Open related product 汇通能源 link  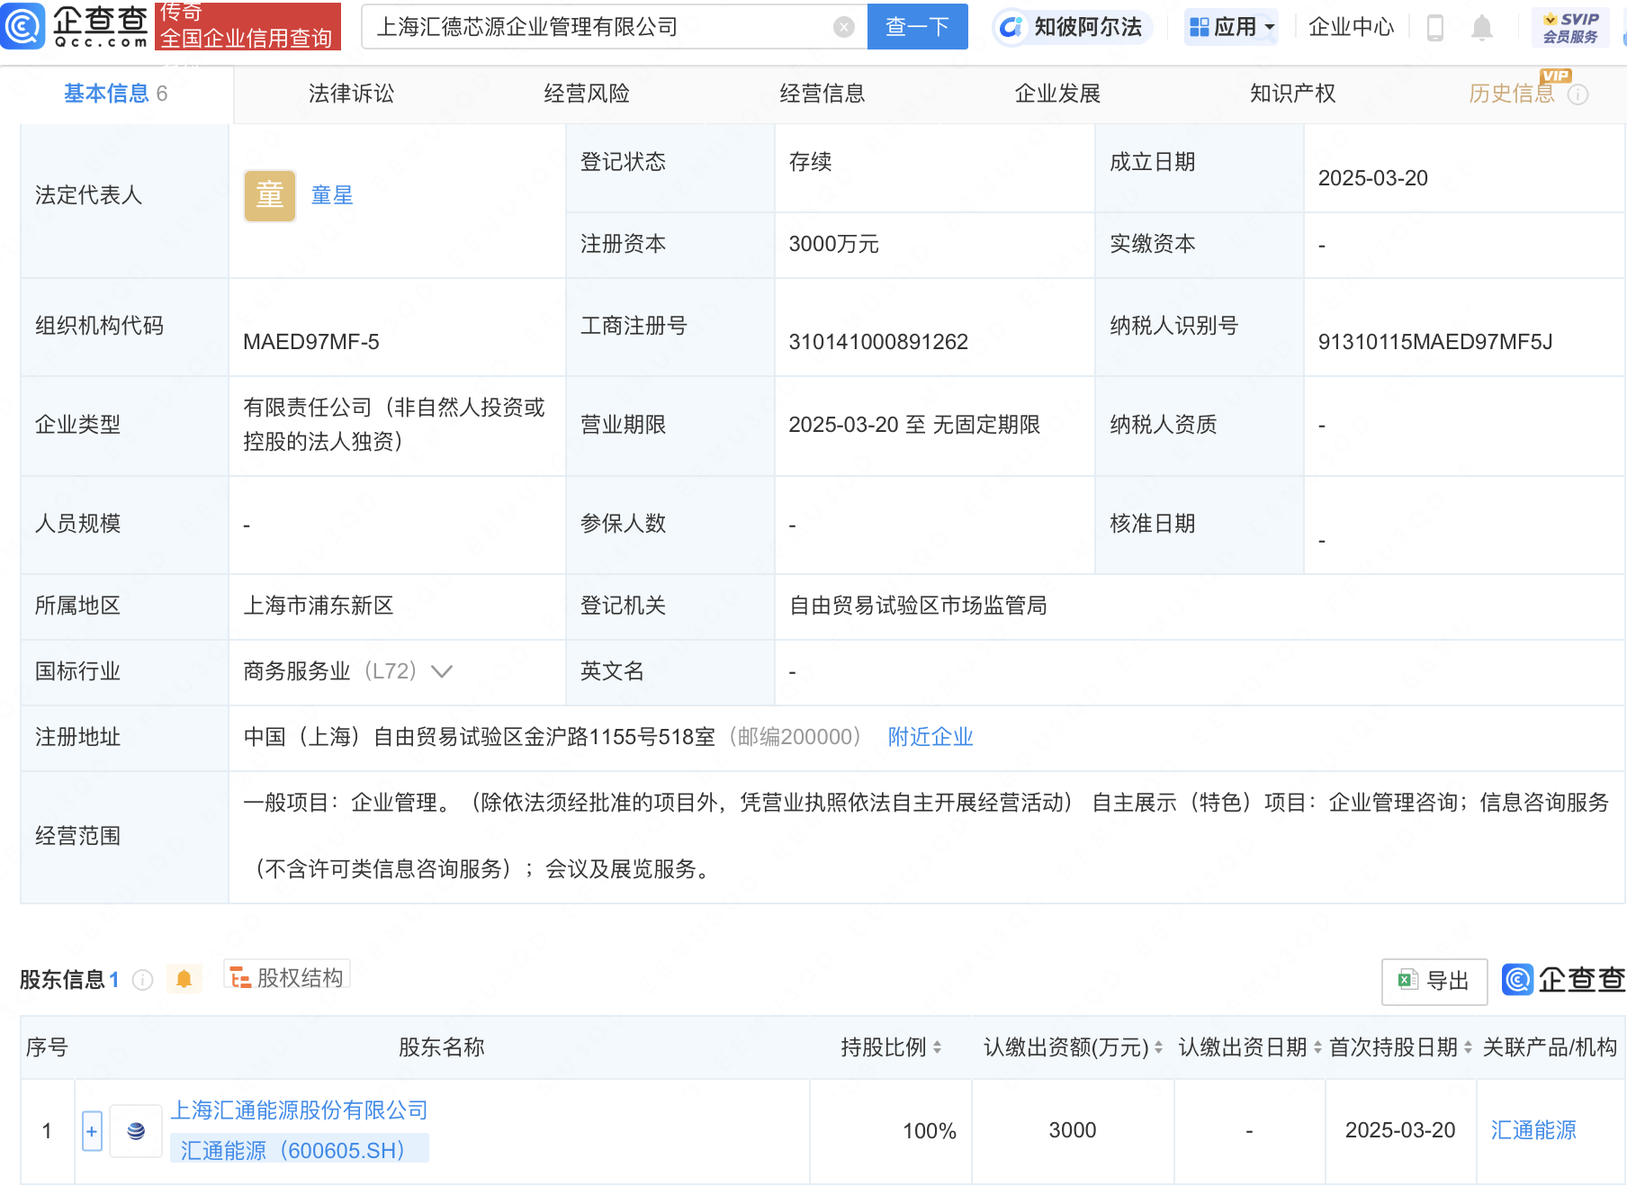pos(1533,1130)
